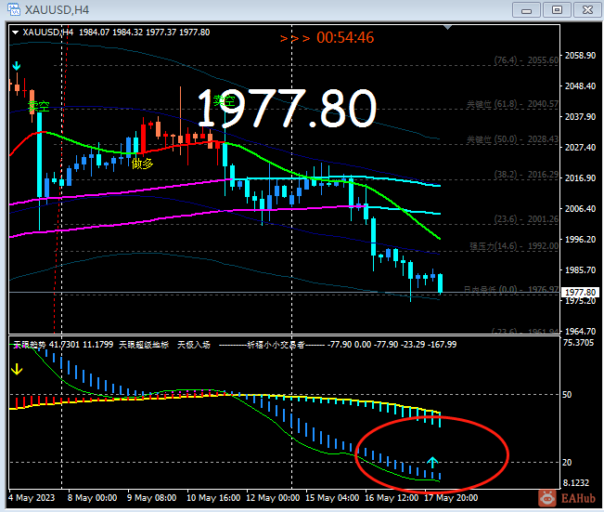Click indicator scale level 20
The height and width of the screenshot is (512, 604).
(x=567, y=462)
